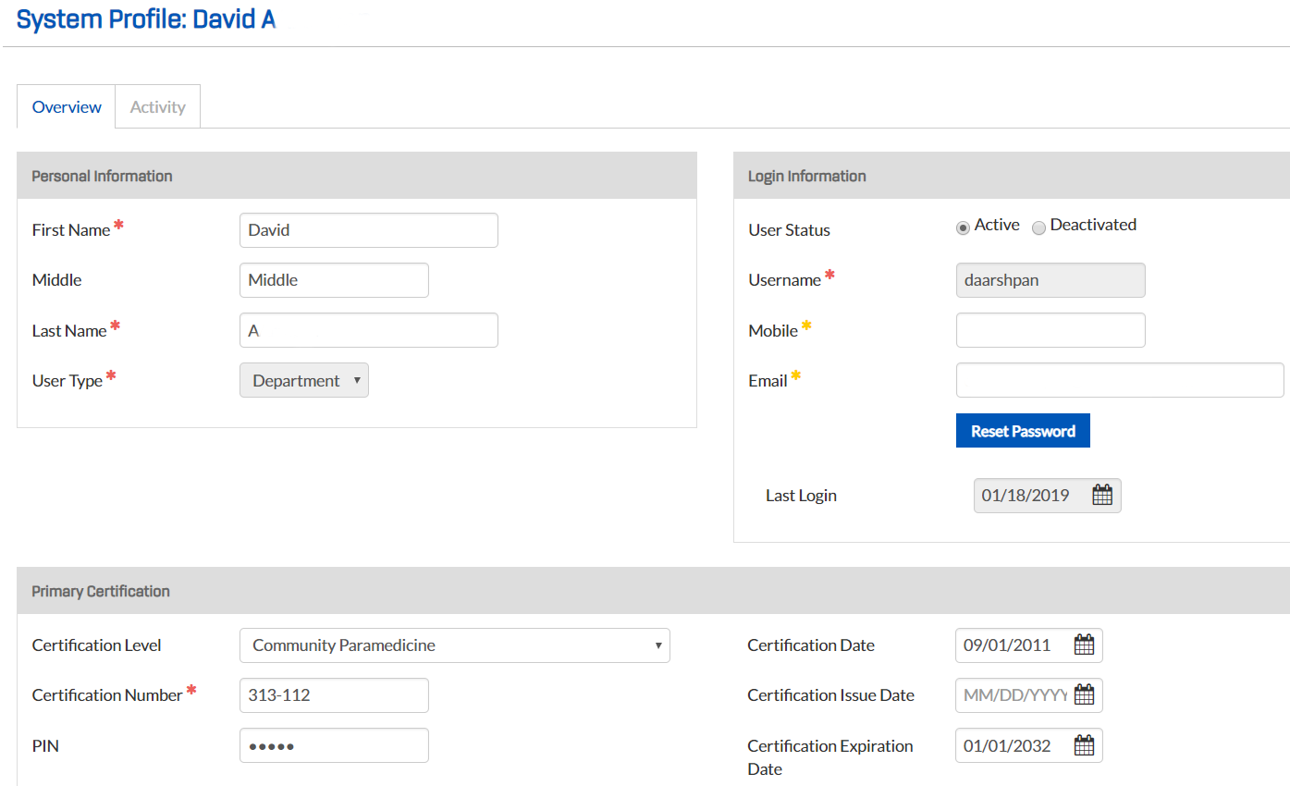This screenshot has width=1290, height=786.
Task: Open the Last Login calendar picker
Action: point(1102,495)
